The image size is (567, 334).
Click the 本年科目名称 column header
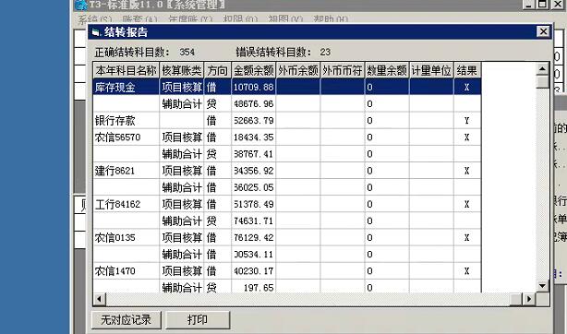127,70
